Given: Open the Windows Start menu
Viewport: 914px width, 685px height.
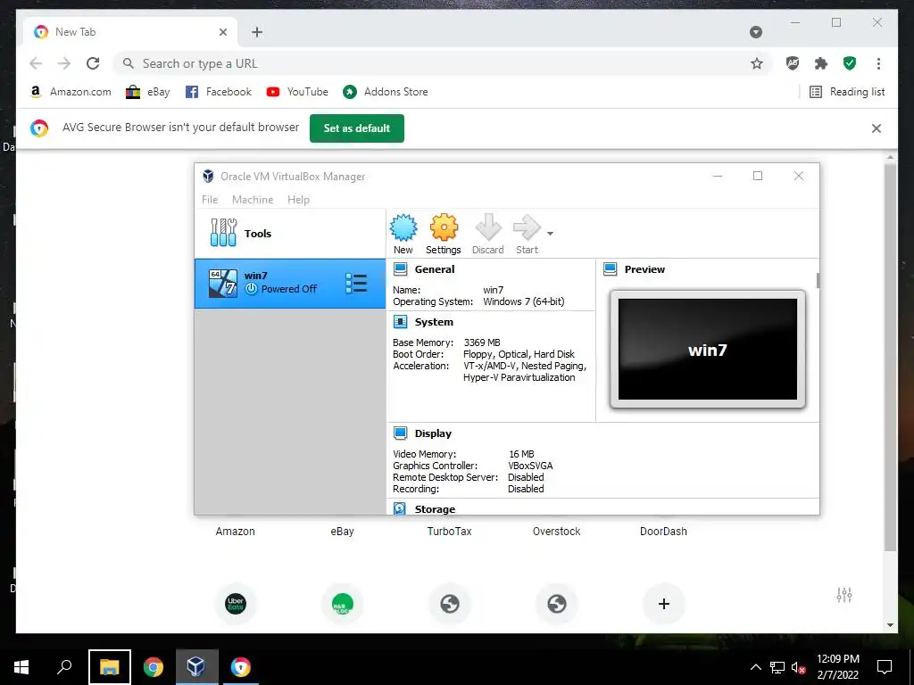Looking at the screenshot, I should click(21, 667).
